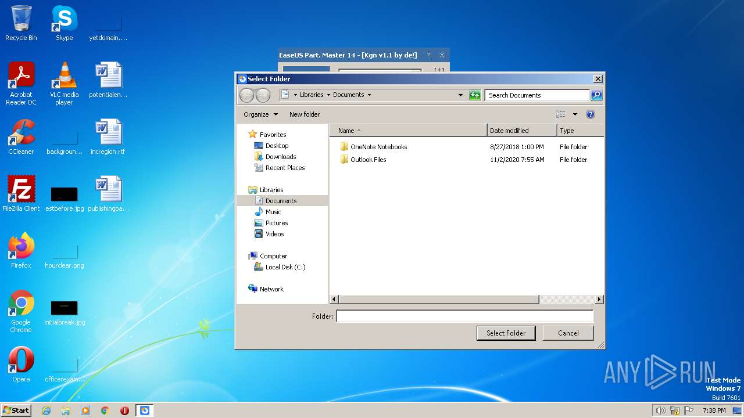Click the Search Documents field
744x418 pixels.
[x=537, y=95]
